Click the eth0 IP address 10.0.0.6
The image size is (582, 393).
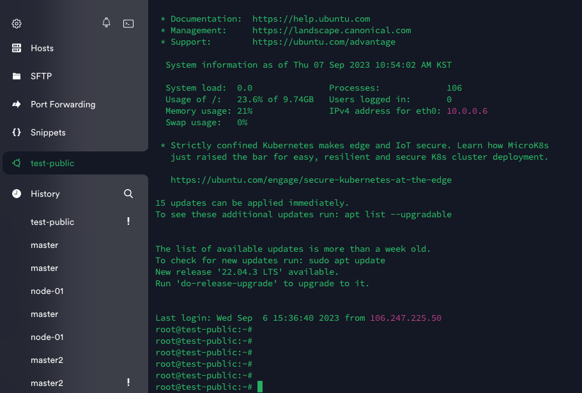click(467, 111)
